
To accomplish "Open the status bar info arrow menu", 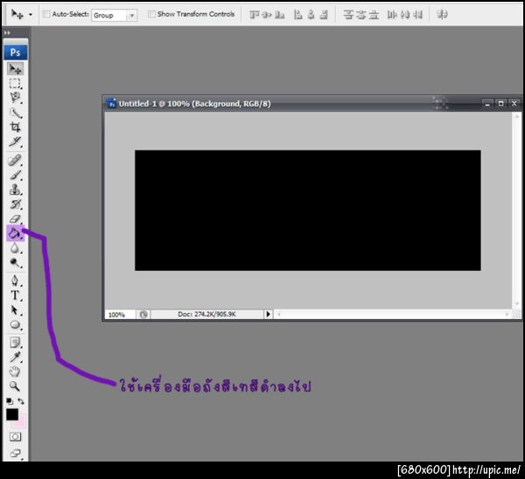I will [269, 315].
